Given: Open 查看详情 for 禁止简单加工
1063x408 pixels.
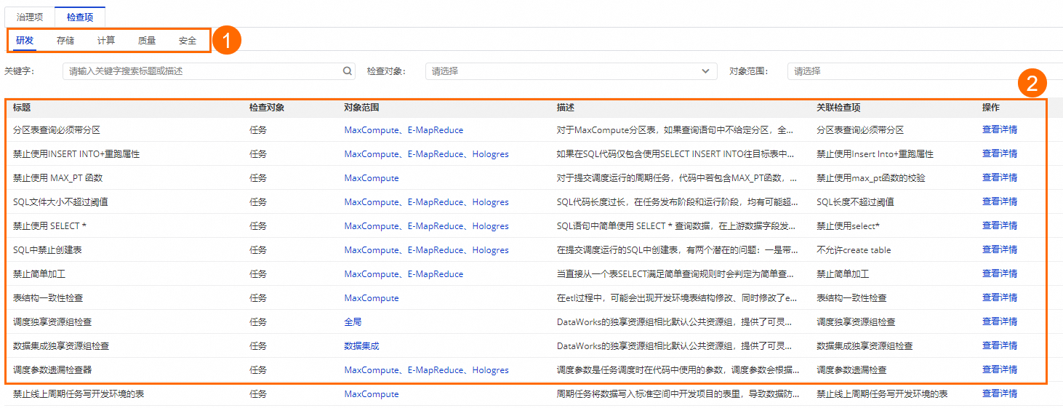Looking at the screenshot, I should pyautogui.click(x=1000, y=273).
